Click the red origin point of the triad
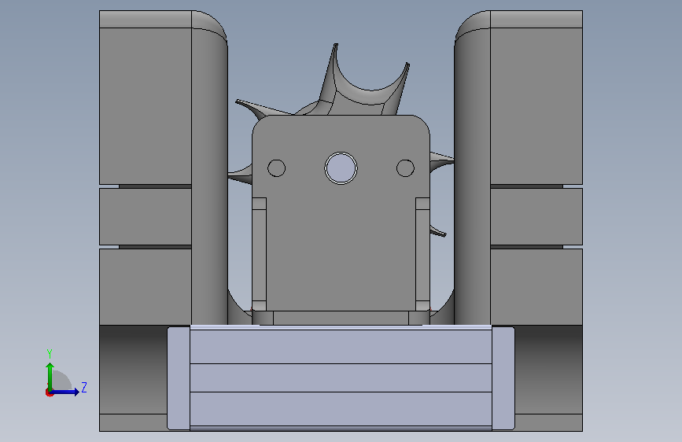682x442 pixels. click(x=49, y=392)
